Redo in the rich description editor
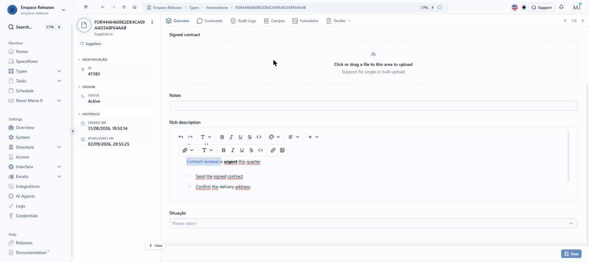 pos(190,137)
